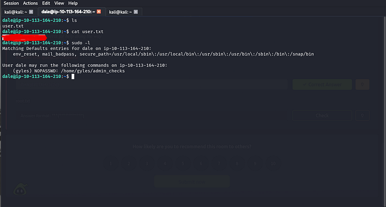
Task: Open the Session menu
Action: click(x=11, y=3)
